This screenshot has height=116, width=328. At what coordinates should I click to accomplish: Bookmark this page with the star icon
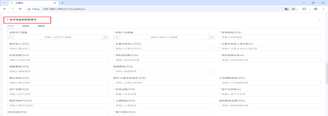click(293, 9)
